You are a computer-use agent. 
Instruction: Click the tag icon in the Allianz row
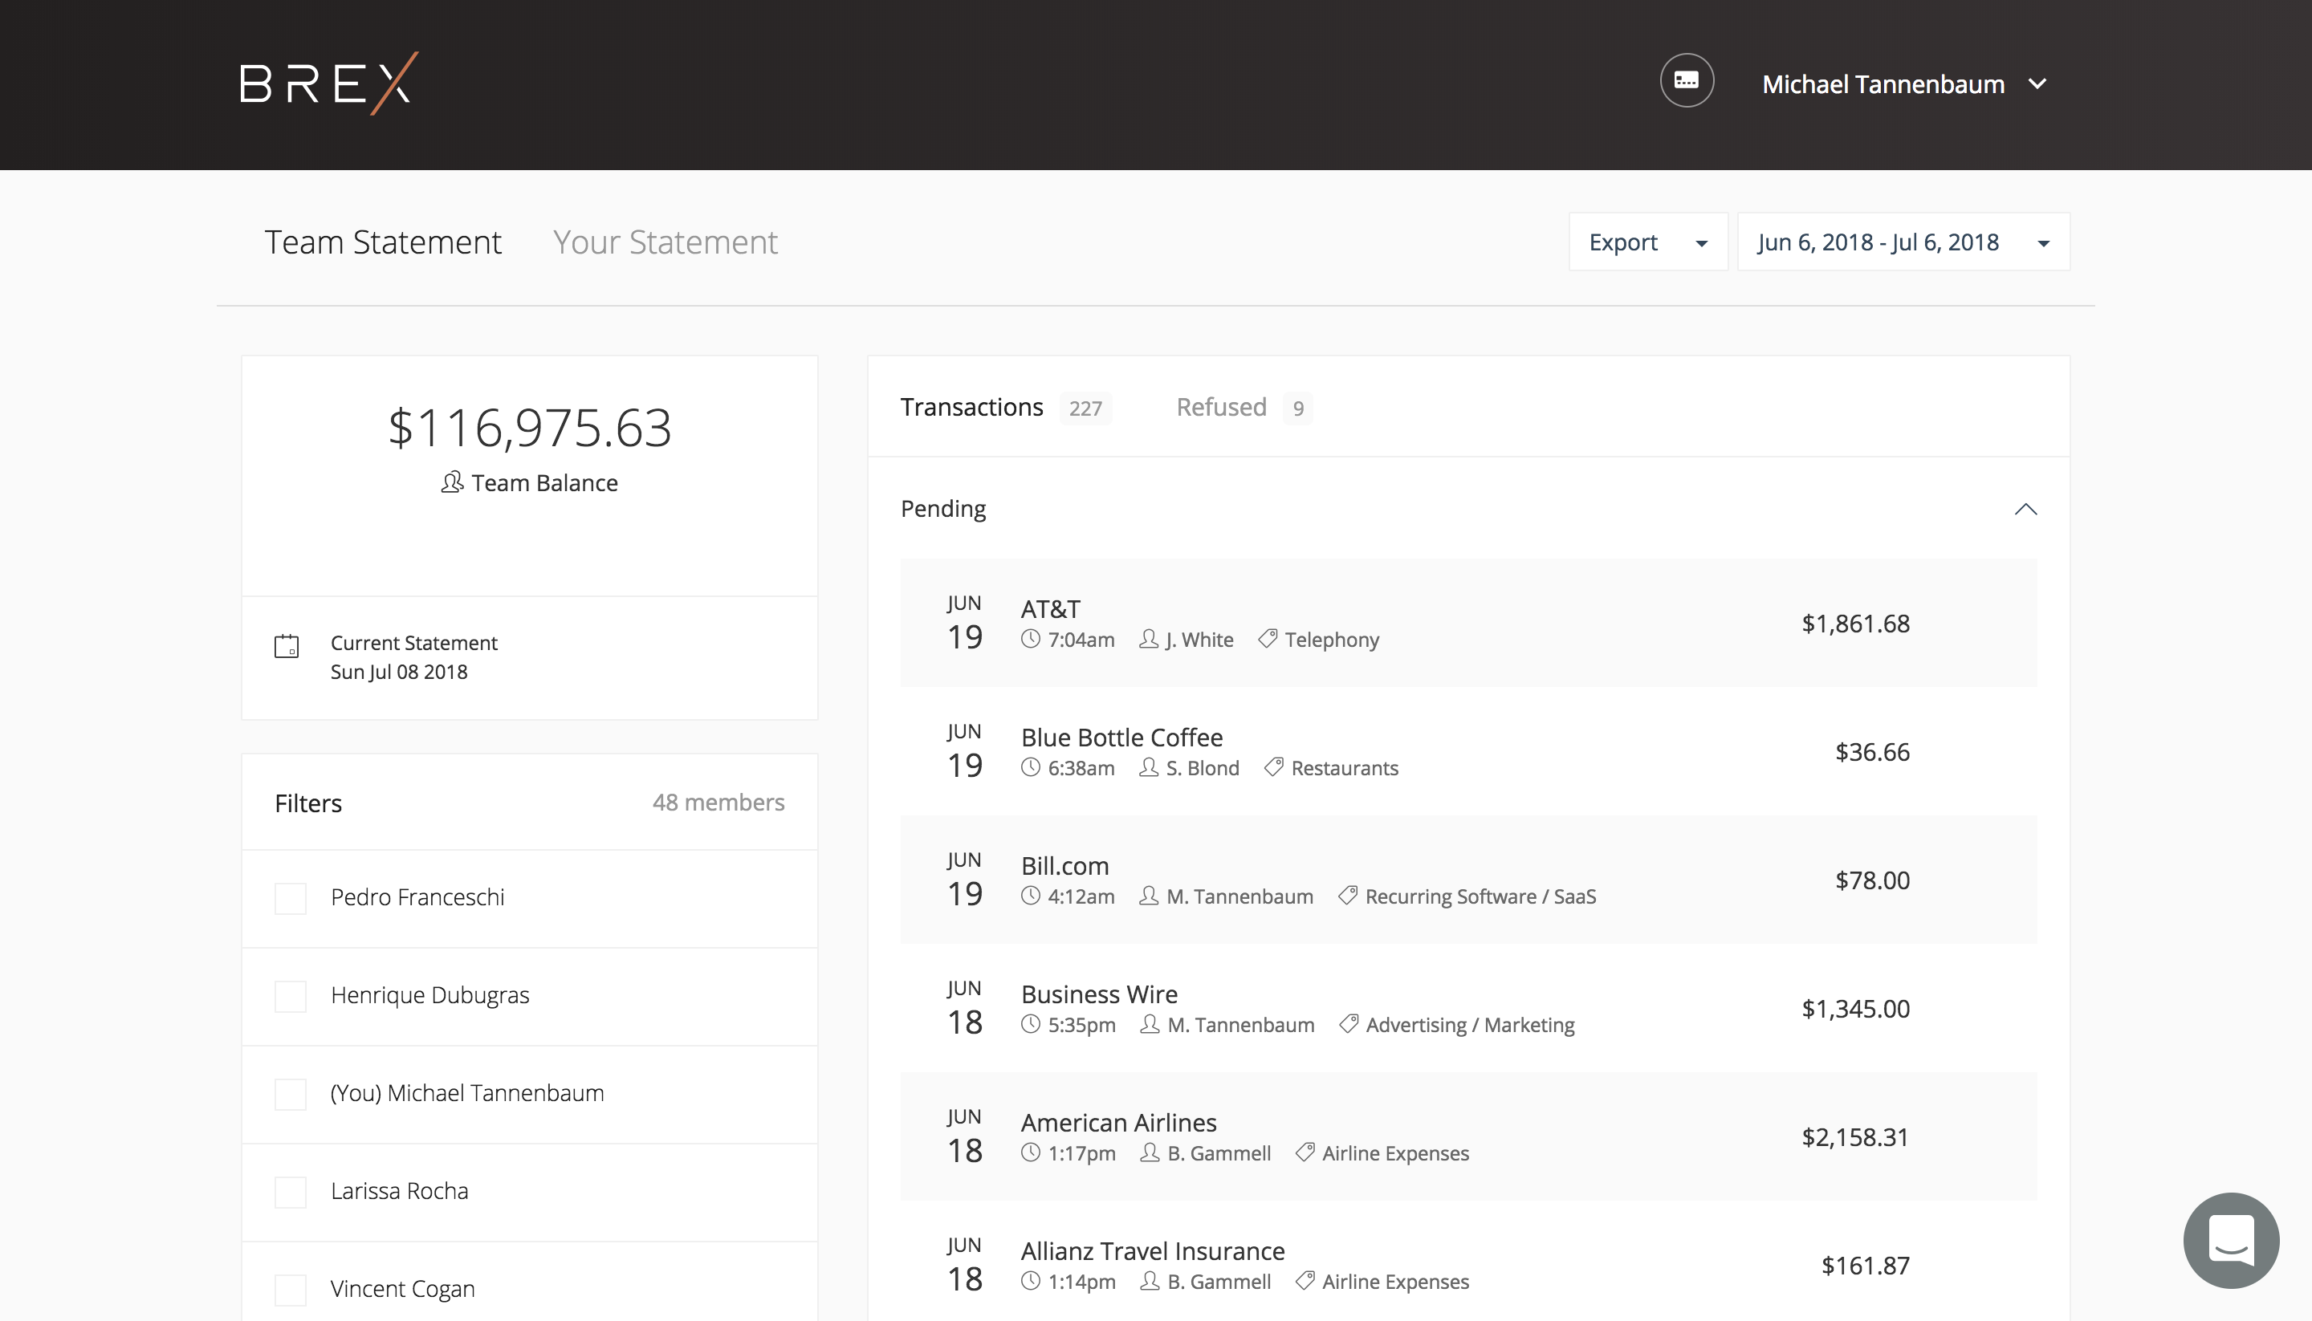pyautogui.click(x=1305, y=1281)
